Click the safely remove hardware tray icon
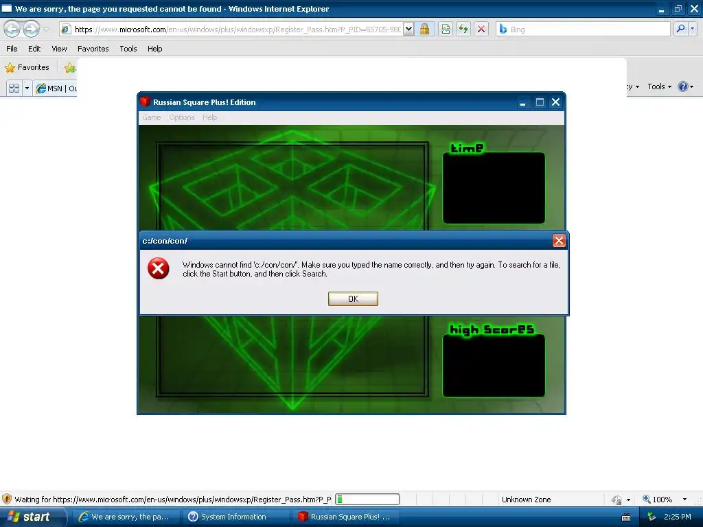 click(x=652, y=517)
